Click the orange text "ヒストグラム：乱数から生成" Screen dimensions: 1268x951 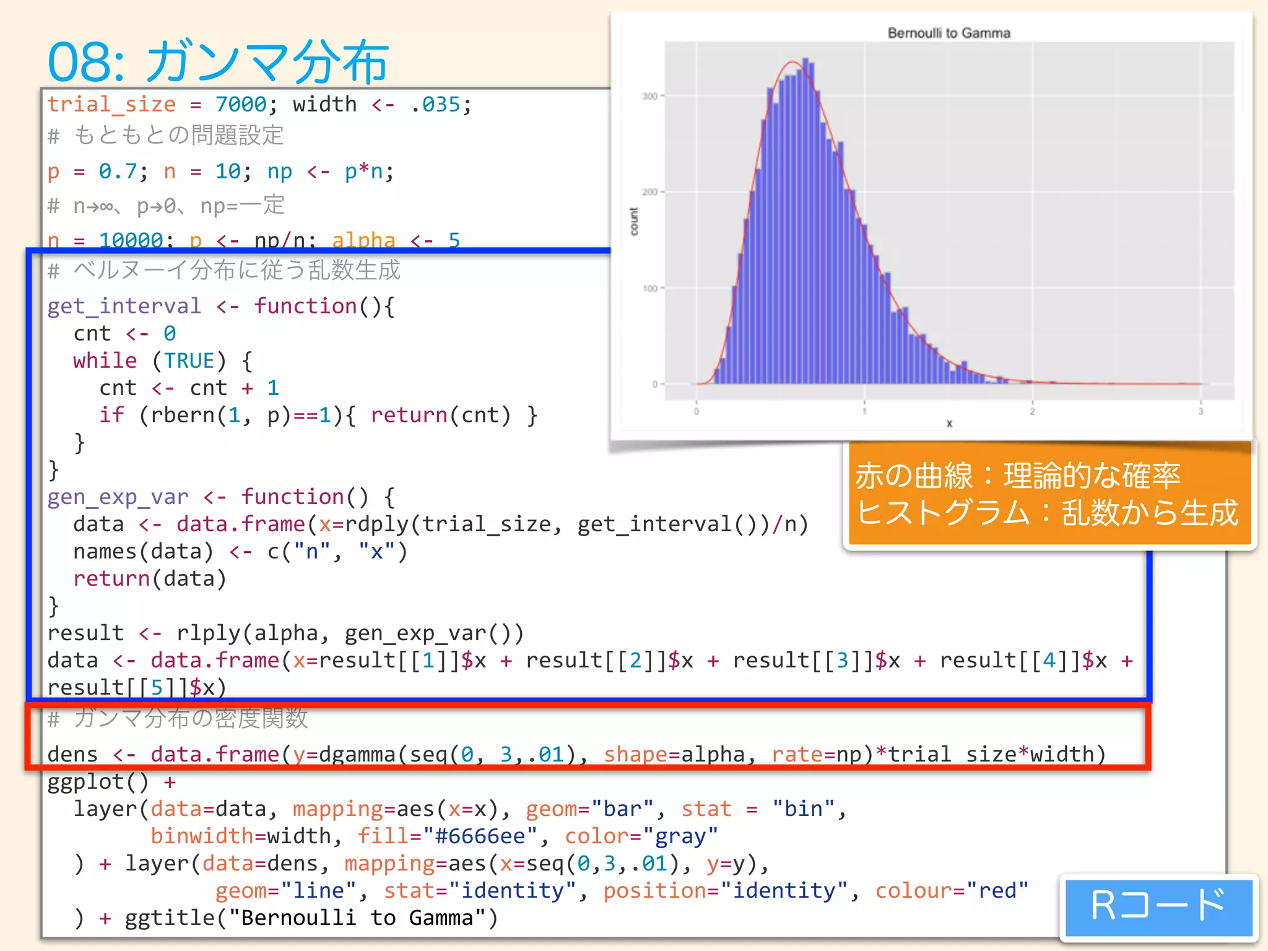pyautogui.click(x=1047, y=513)
